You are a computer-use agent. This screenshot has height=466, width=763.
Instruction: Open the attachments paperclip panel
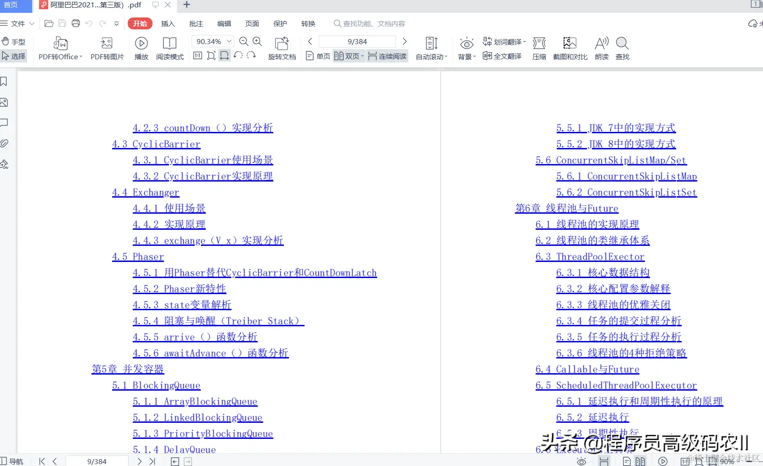click(4, 143)
